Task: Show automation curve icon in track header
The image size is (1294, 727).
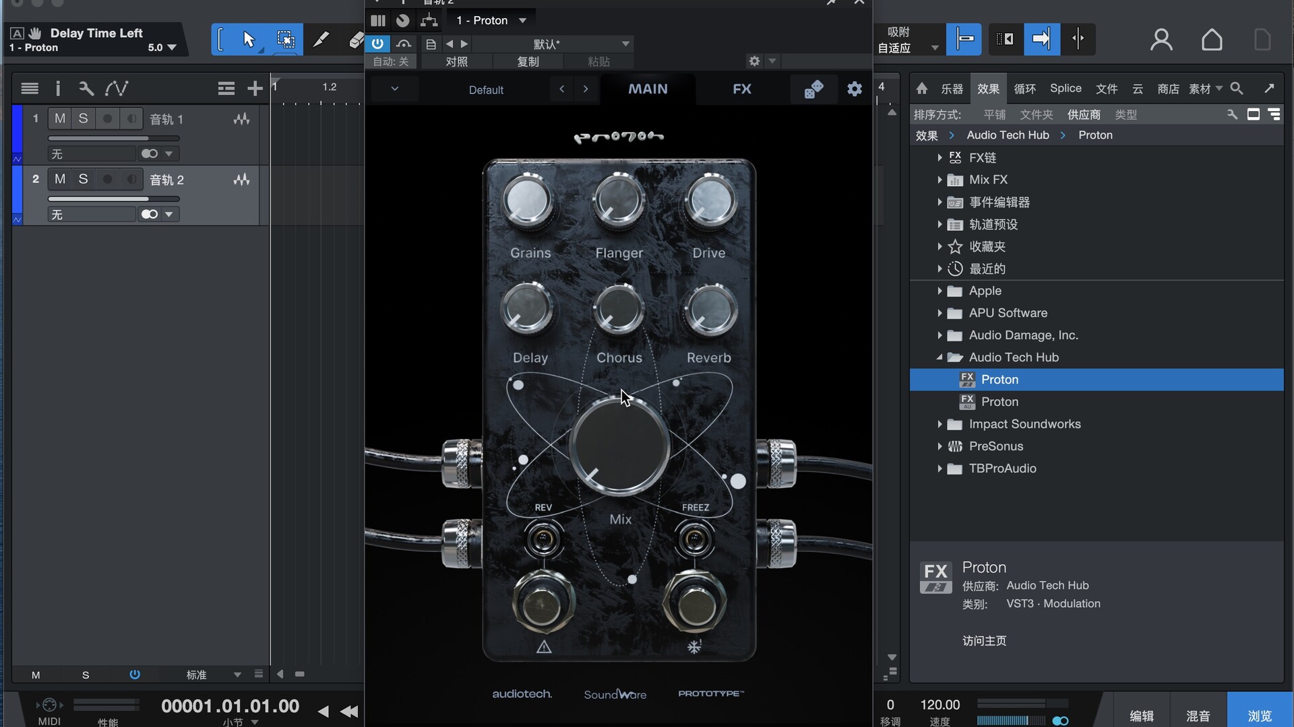Action: (x=116, y=88)
